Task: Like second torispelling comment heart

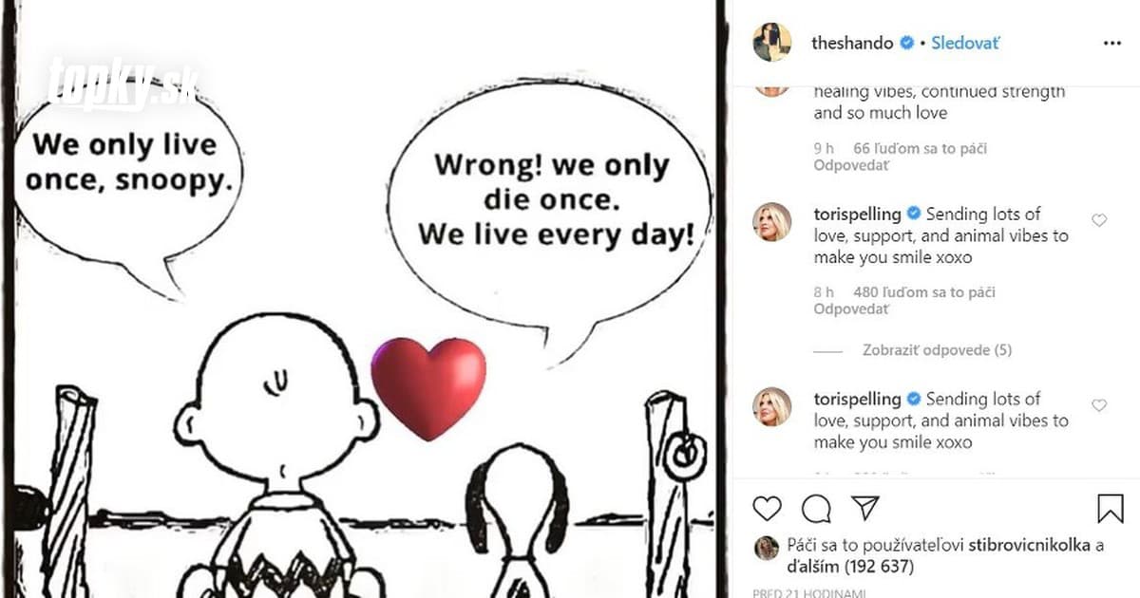Action: click(x=1099, y=405)
